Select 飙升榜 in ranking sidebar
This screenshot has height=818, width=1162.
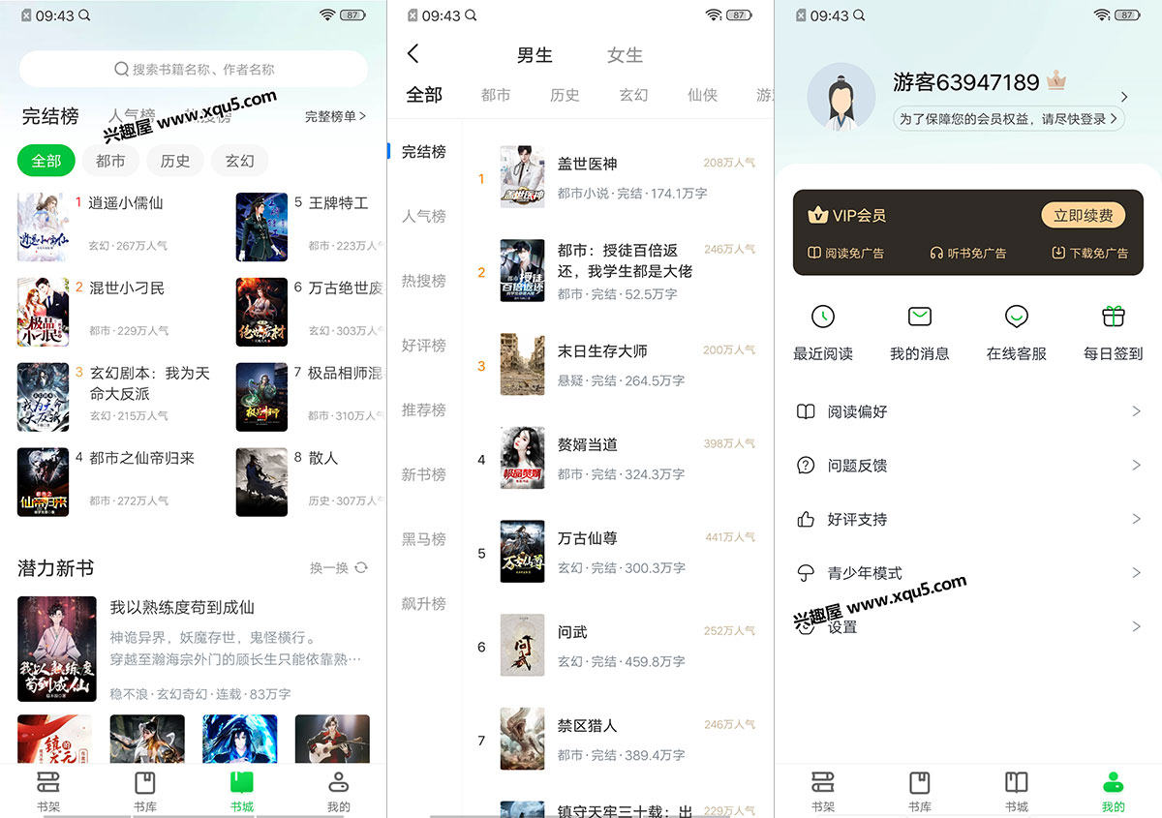424,604
